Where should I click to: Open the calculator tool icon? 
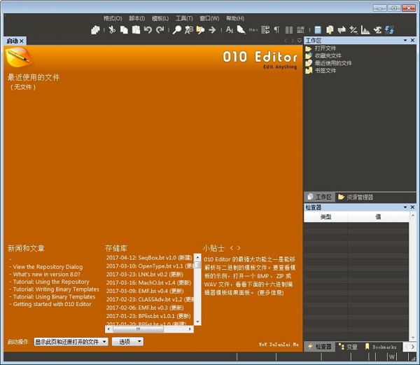pyautogui.click(x=318, y=29)
